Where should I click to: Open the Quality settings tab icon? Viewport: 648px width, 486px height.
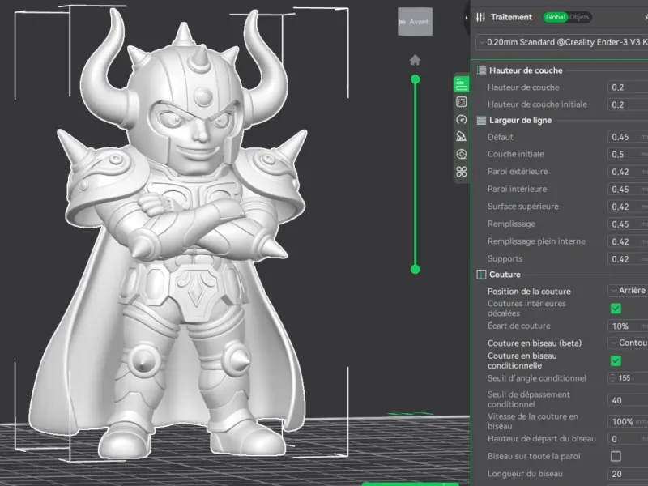point(461,84)
